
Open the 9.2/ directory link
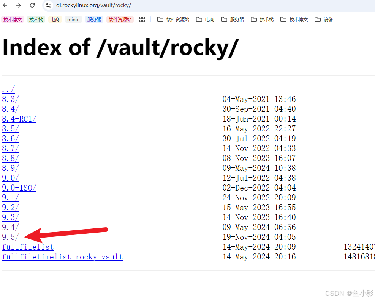click(11, 208)
